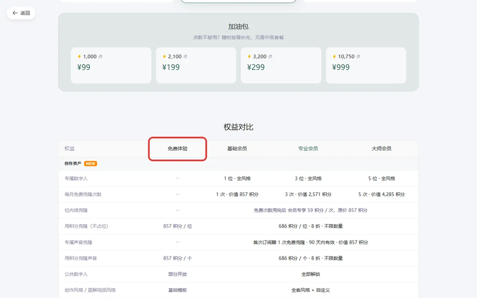Viewport: 477px width, 298px height.
Task: Click the lightning icon on the 1,000 点 card
Action: pyautogui.click(x=79, y=56)
